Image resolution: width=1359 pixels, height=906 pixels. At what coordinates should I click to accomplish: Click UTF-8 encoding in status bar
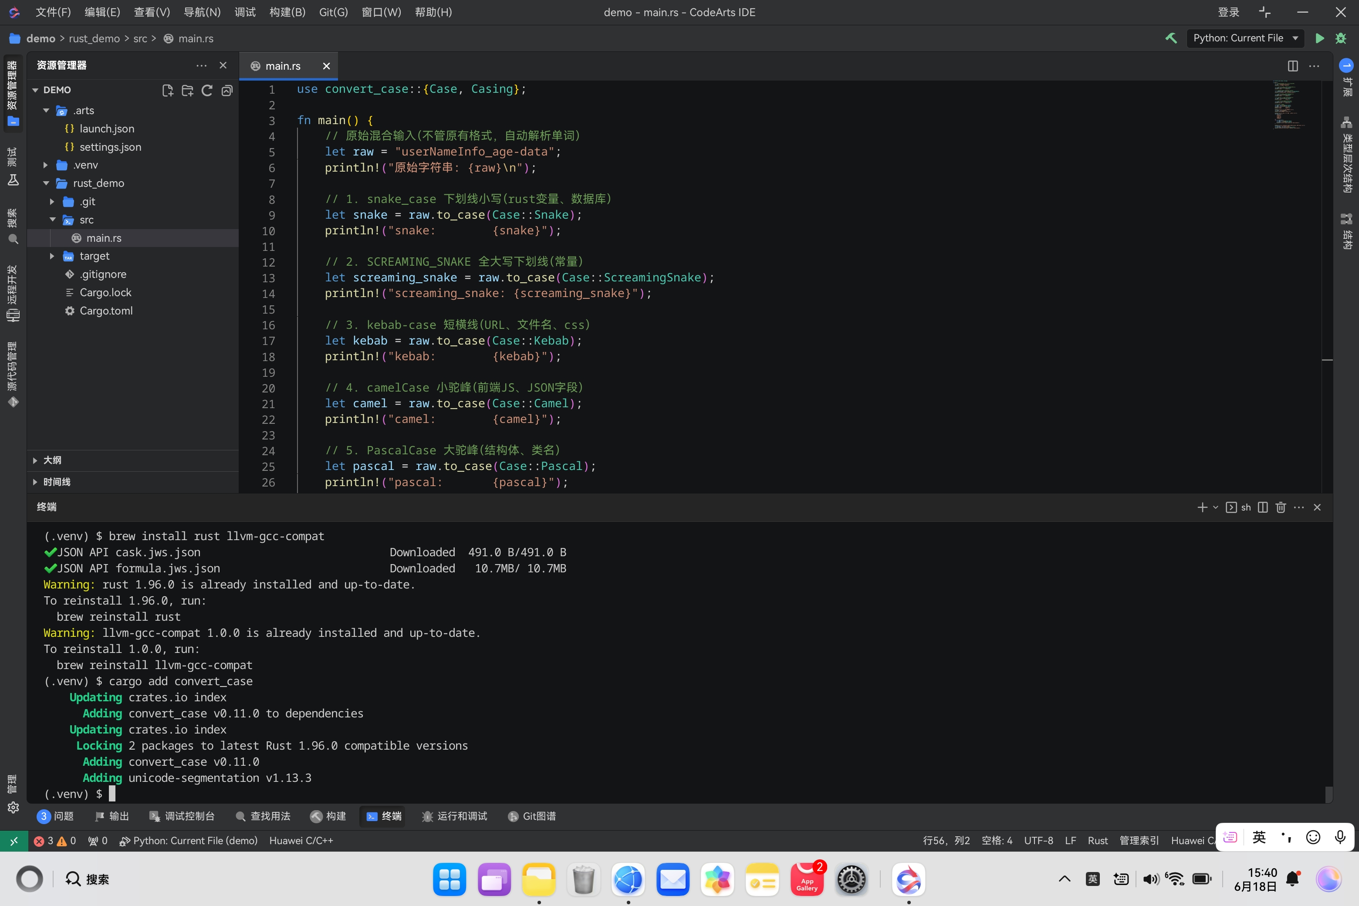click(1038, 841)
